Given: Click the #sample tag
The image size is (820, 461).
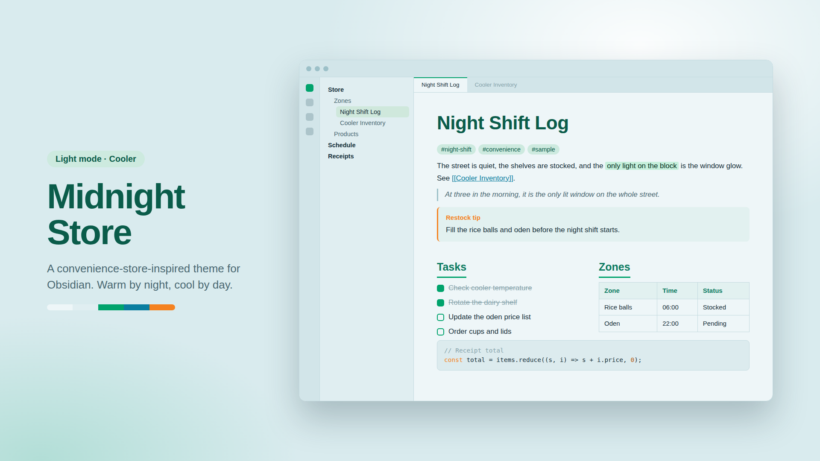Looking at the screenshot, I should point(543,149).
